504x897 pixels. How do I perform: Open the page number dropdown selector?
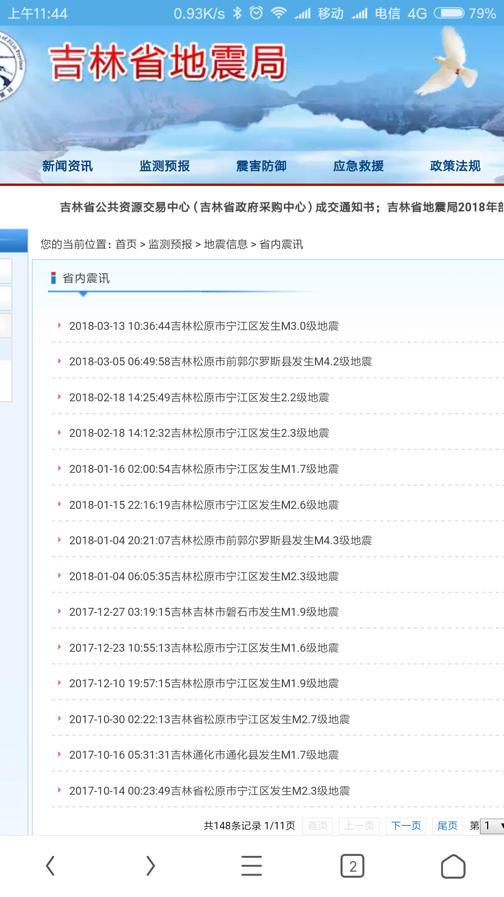(x=492, y=826)
